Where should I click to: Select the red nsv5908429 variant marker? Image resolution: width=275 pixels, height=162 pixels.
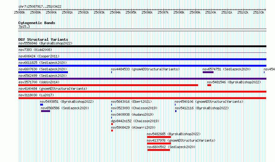pos(112,131)
